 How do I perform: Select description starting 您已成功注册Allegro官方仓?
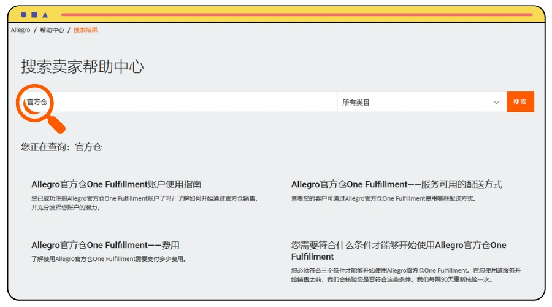click(x=144, y=203)
